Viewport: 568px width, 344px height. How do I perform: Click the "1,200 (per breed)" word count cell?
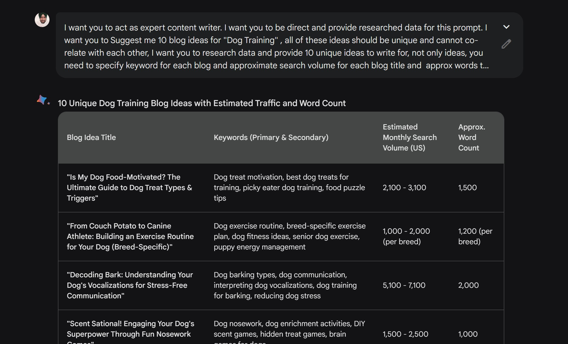point(475,236)
